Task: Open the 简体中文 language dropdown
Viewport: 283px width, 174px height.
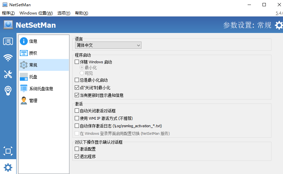Action: point(108,45)
